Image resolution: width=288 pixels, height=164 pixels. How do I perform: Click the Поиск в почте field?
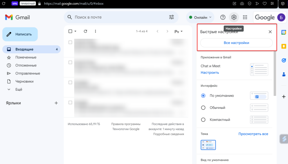(x=121, y=17)
